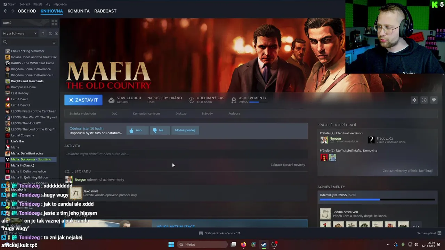Go forward with the right arrow
Image resolution: width=445 pixels, height=250 pixels.
click(x=13, y=11)
